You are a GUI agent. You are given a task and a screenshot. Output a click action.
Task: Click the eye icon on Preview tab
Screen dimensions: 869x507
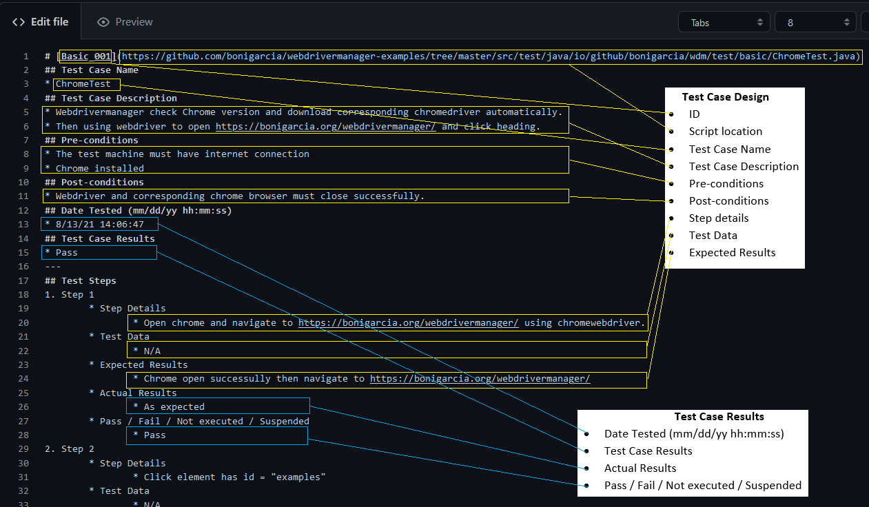pyautogui.click(x=103, y=22)
